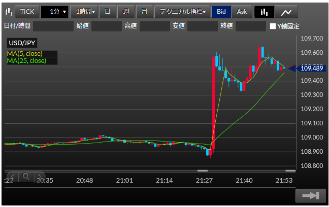Click the 終値 close price field
The height and width of the screenshot is (207, 329).
tap(251, 26)
